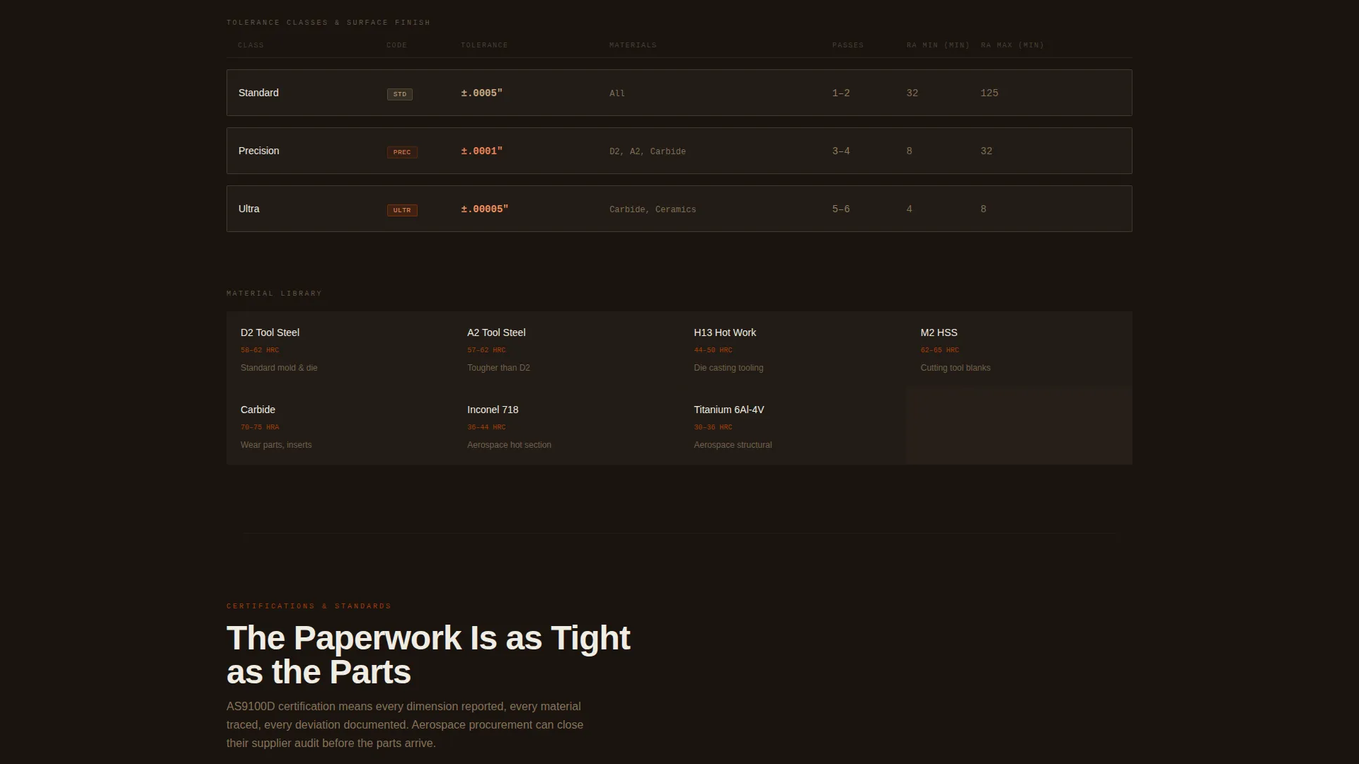Click the Materials column header
Viewport: 1359px width, 764px height.
click(x=633, y=45)
